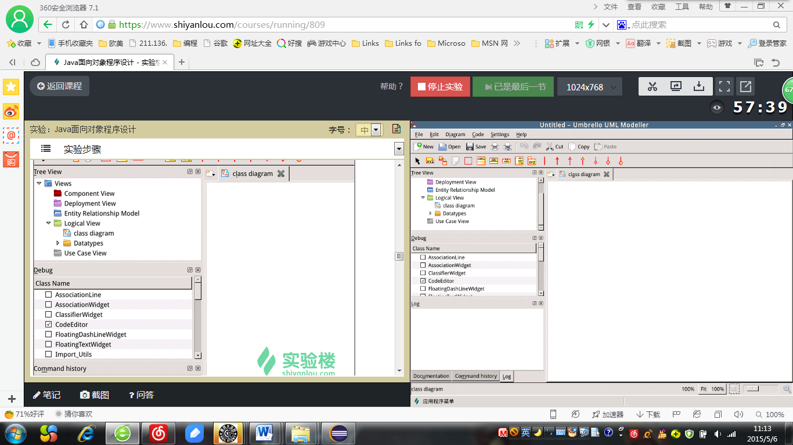Click the document icon beside font size selector

396,129
